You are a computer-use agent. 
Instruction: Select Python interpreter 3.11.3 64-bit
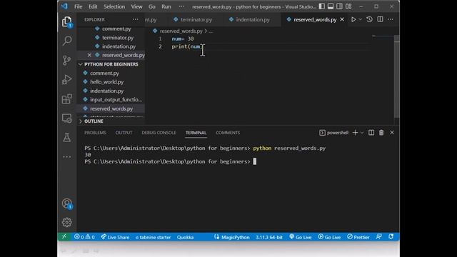(x=268, y=237)
